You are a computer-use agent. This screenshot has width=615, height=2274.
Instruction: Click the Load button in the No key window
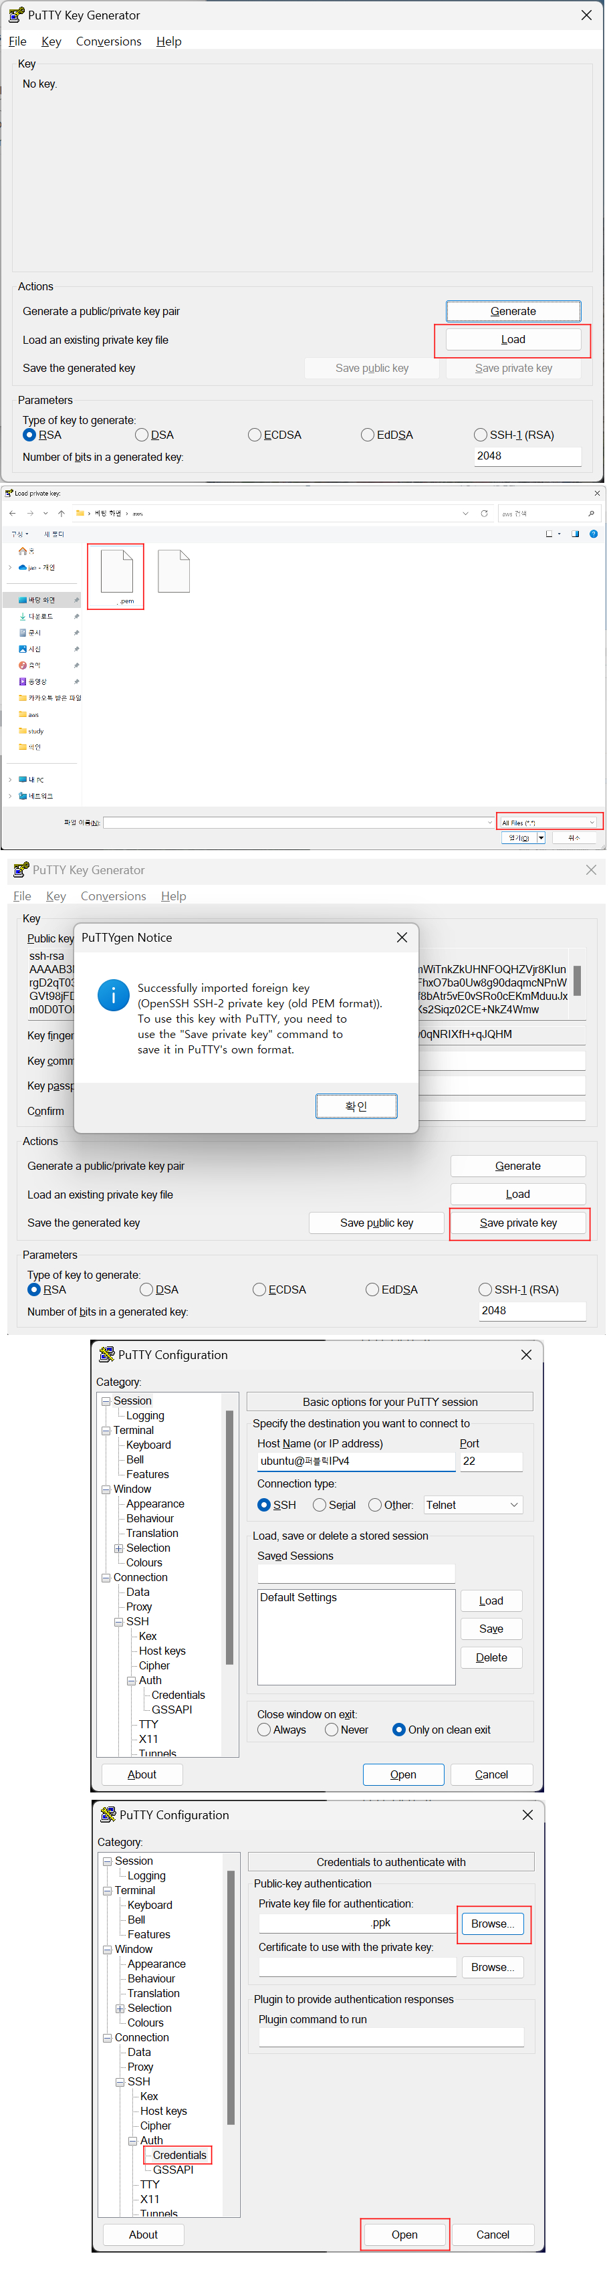click(x=513, y=340)
